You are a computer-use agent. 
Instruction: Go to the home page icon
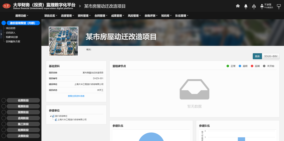[238, 6]
